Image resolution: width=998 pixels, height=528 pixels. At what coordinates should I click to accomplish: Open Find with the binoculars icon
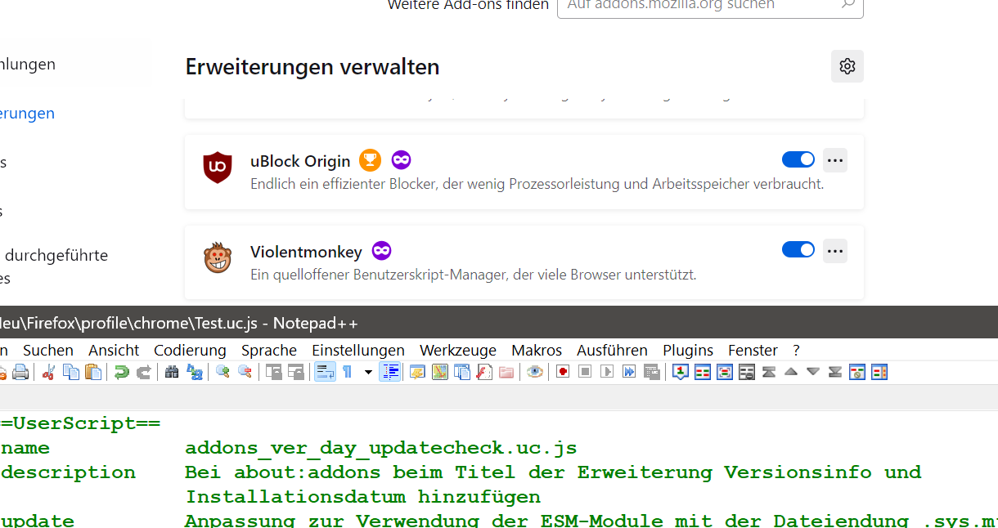[172, 372]
